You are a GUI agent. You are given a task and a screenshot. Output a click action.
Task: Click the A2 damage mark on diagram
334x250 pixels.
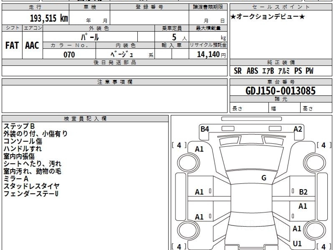point(298,129)
